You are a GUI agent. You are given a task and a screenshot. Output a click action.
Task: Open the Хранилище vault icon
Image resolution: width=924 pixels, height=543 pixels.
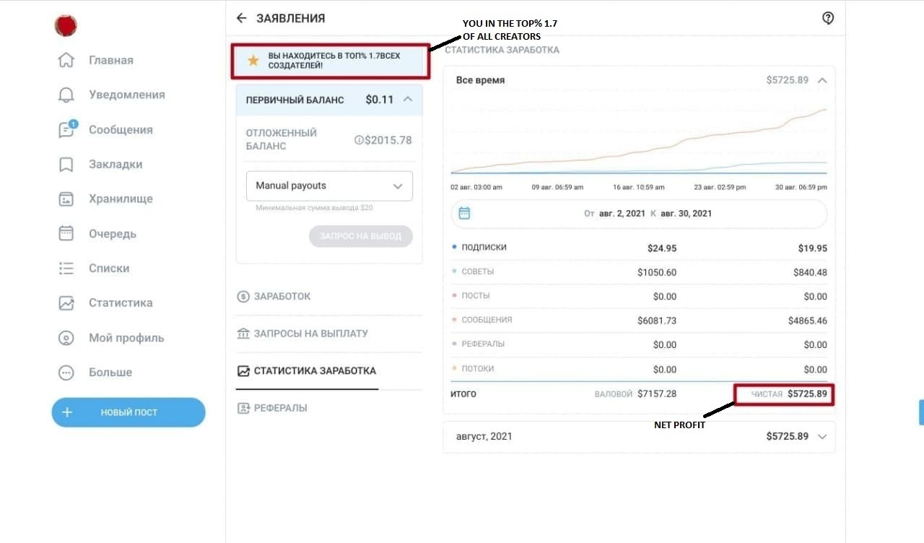pos(66,199)
